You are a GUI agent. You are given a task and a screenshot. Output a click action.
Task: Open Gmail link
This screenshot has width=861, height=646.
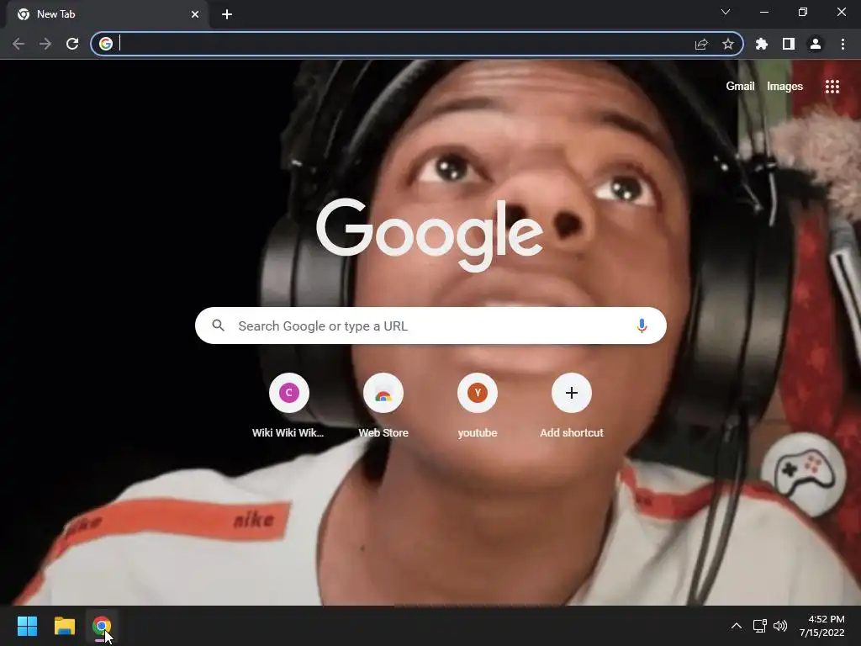[740, 87]
